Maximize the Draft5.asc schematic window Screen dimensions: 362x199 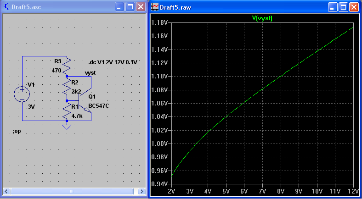(130, 7)
